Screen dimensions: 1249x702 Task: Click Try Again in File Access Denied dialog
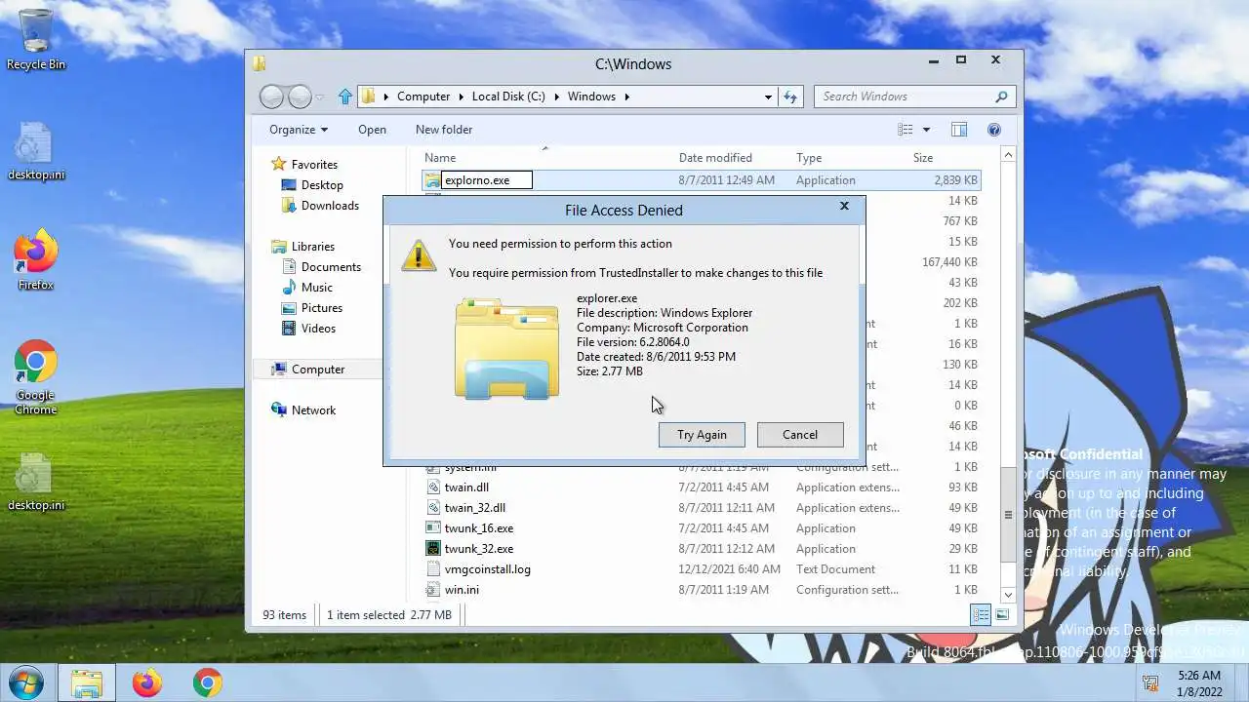[x=702, y=435]
